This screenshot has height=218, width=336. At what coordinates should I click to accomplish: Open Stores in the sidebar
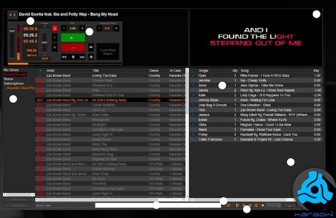(x=8, y=79)
